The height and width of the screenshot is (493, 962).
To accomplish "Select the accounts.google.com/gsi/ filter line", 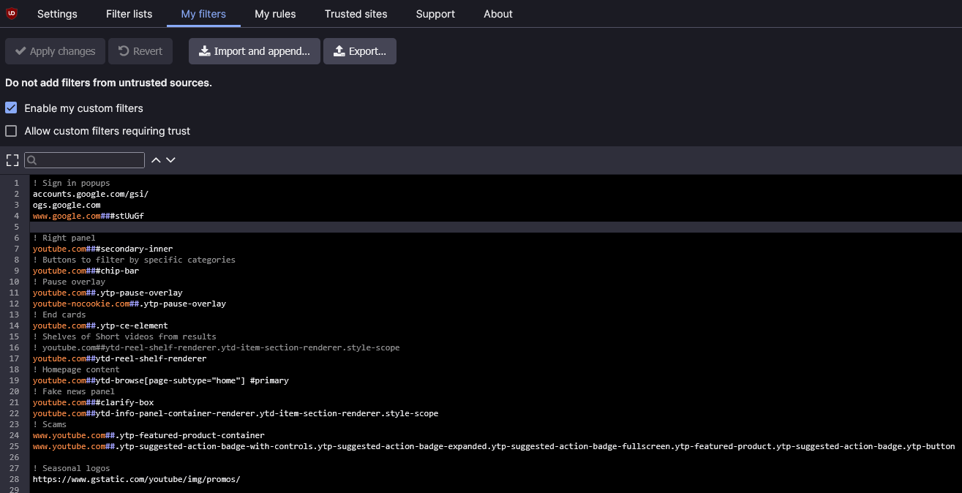I will (x=91, y=194).
